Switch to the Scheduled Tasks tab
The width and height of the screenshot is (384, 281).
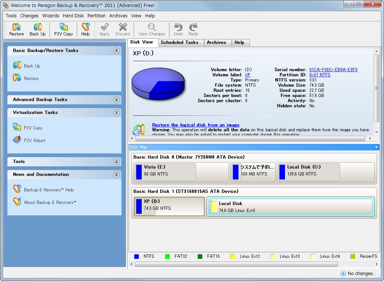(181, 42)
